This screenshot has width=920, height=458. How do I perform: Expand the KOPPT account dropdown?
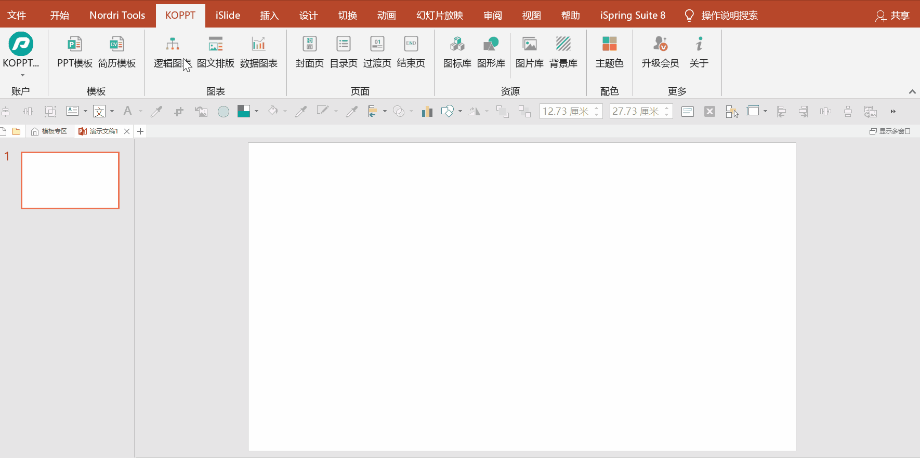(21, 75)
